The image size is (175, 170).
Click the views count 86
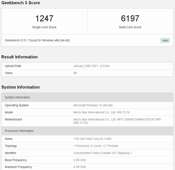(75, 73)
